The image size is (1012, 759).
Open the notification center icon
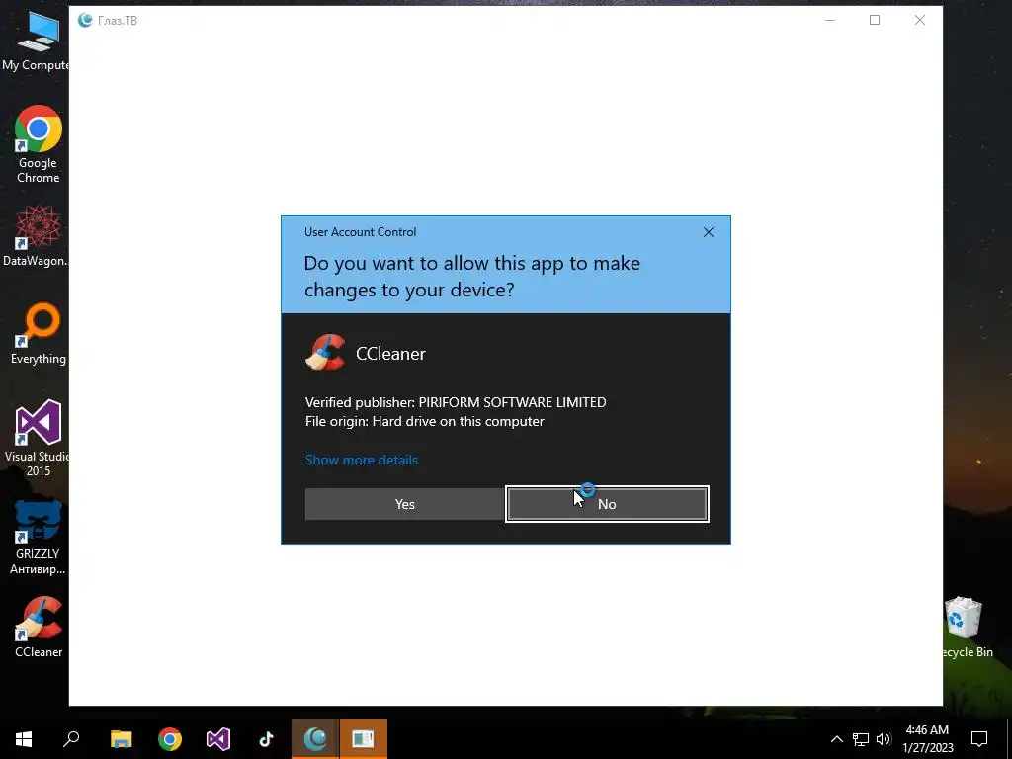[979, 739]
